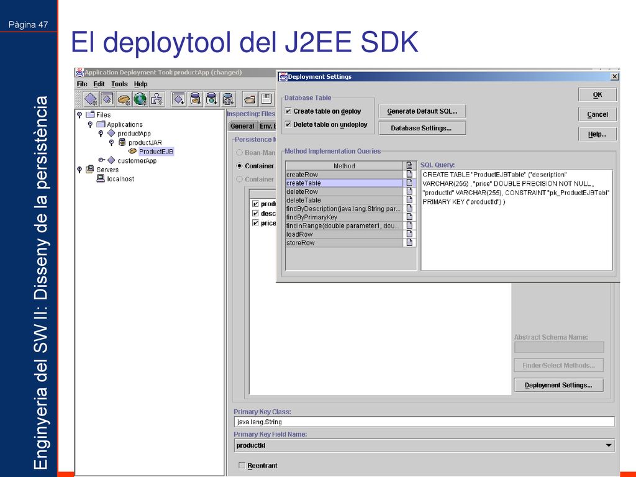Viewport: 636px width, 477px height.
Task: Click the document icon beside findInRange
Action: (x=409, y=225)
